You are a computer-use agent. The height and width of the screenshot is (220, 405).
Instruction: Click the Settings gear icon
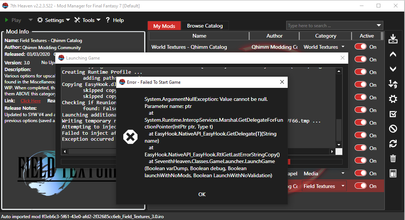click(40, 20)
